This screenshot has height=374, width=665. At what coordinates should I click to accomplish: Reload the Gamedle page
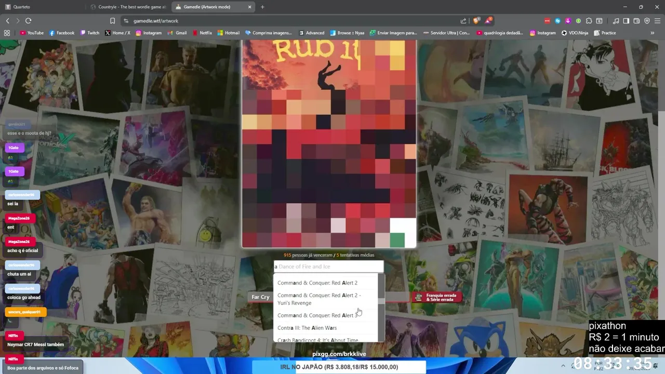(x=28, y=21)
